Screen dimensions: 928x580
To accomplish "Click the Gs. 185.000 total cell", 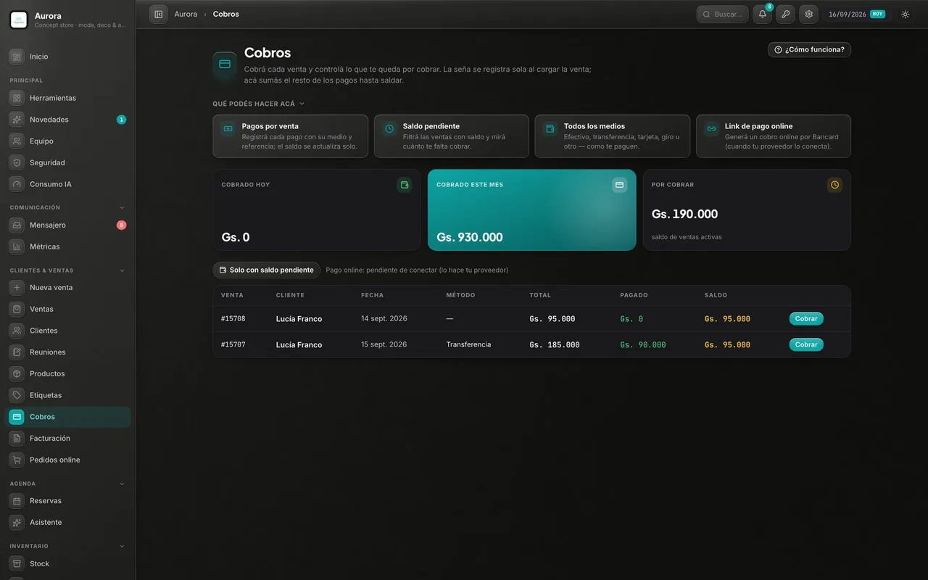I will [x=555, y=345].
